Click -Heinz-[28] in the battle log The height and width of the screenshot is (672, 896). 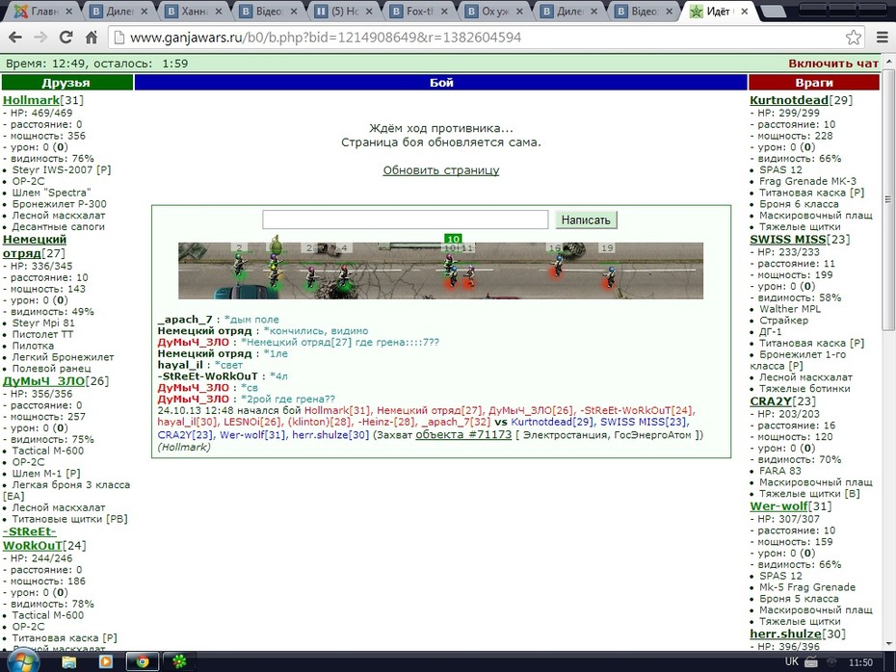pos(387,422)
